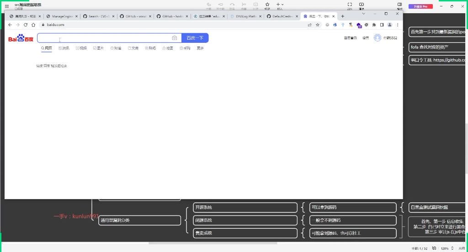Open Chrome three-dot menu
The height and width of the screenshot is (252, 468).
398,25
